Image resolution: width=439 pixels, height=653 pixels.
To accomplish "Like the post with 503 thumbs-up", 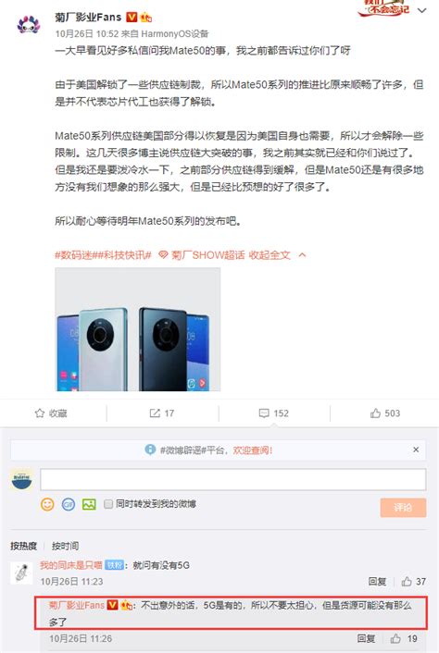I will point(385,413).
